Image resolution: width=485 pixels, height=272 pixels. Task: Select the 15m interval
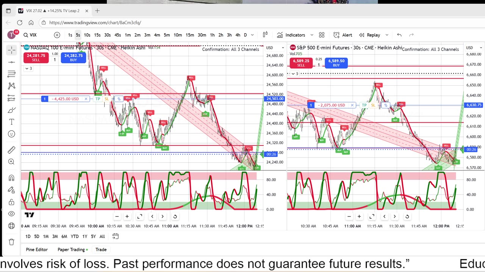coord(190,35)
